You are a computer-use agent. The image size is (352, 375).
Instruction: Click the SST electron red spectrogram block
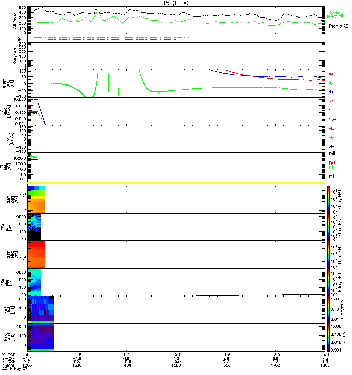pos(36,255)
